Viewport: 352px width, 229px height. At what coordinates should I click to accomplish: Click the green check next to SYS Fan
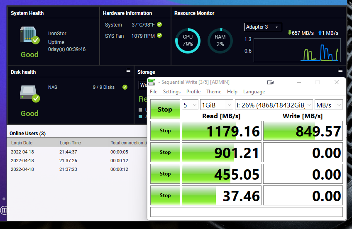click(159, 36)
